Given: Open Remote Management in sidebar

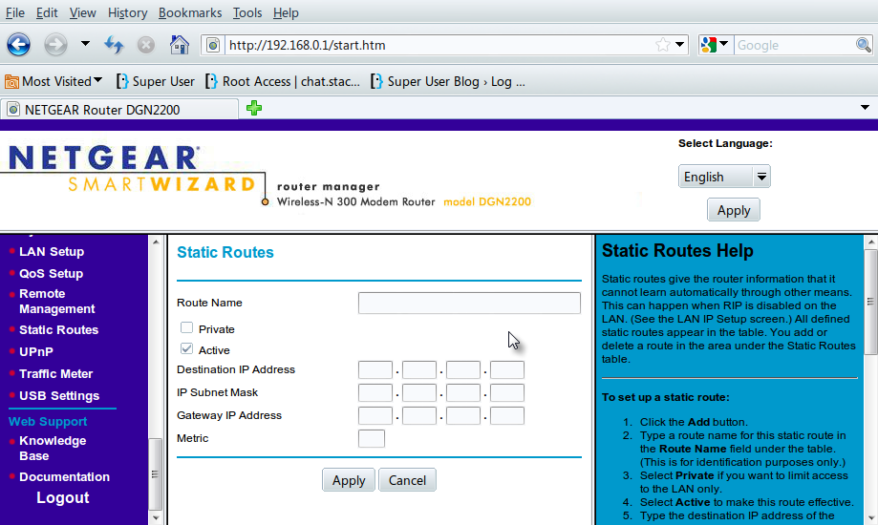Looking at the screenshot, I should [x=57, y=301].
